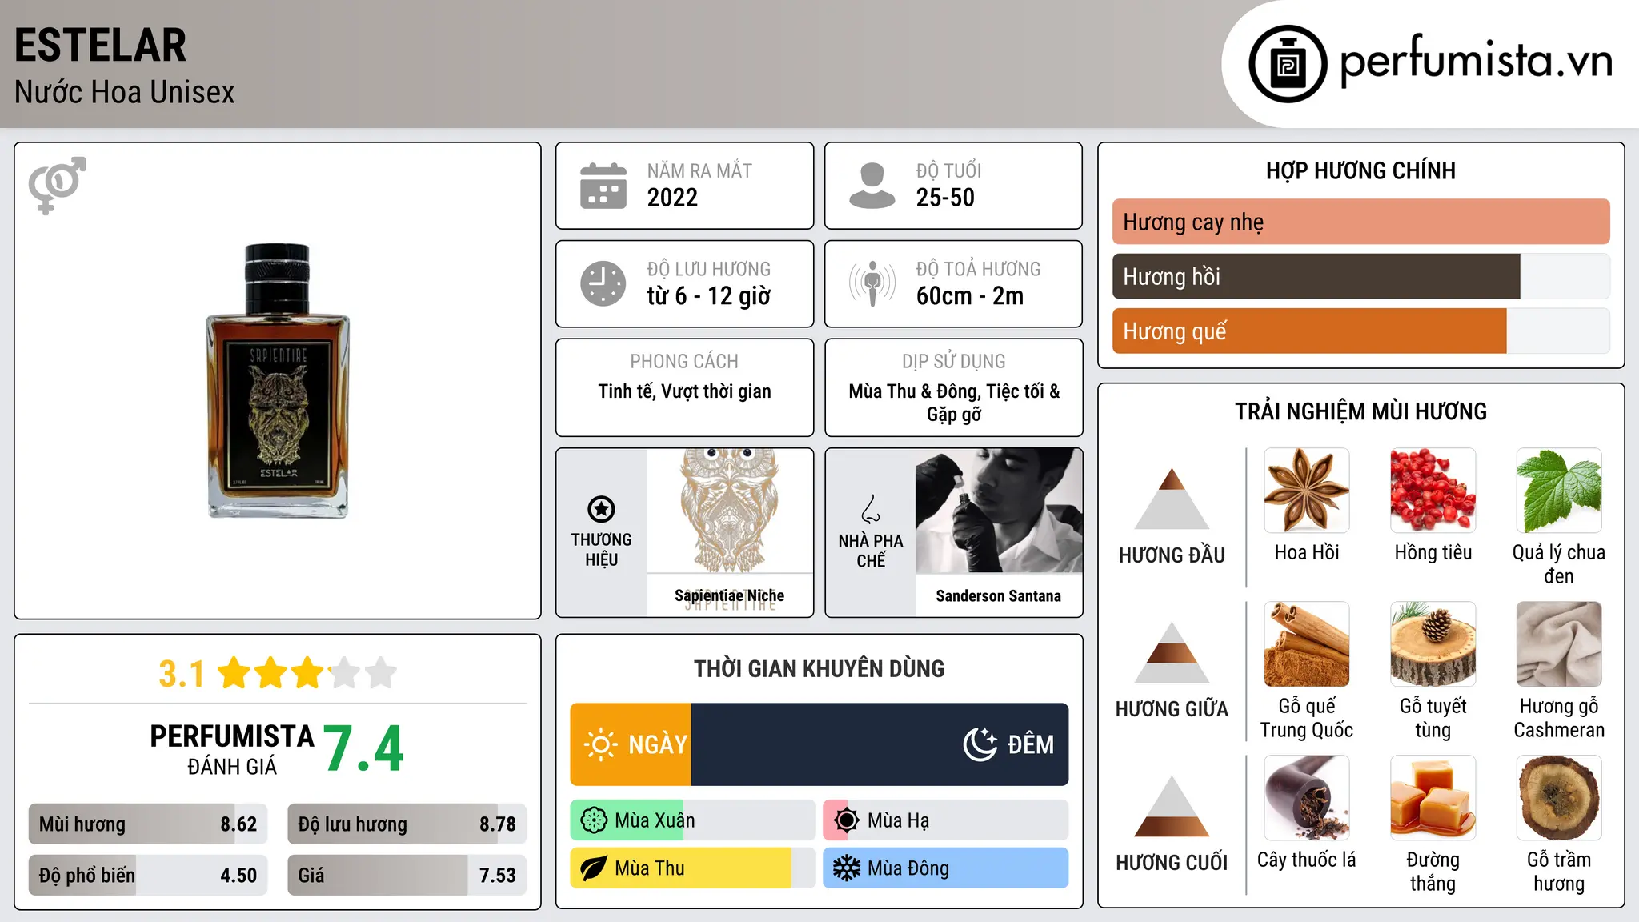Select the Mùa Đông season bar
The image size is (1639, 922).
coord(945,868)
